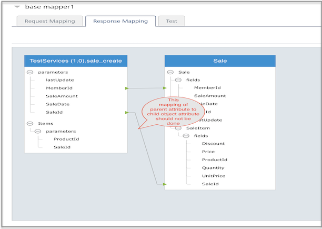The height and width of the screenshot is (229, 322).
Task: Select ProductId under Items parameters
Action: point(66,139)
